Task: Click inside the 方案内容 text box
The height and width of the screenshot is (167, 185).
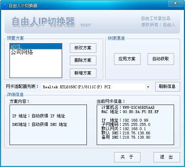Action: tap(48, 125)
